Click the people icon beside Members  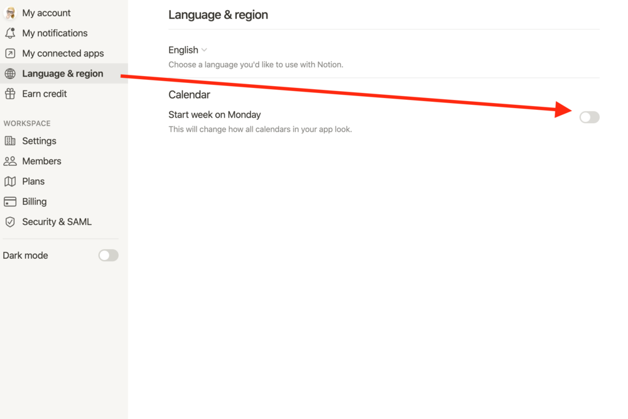(10, 161)
